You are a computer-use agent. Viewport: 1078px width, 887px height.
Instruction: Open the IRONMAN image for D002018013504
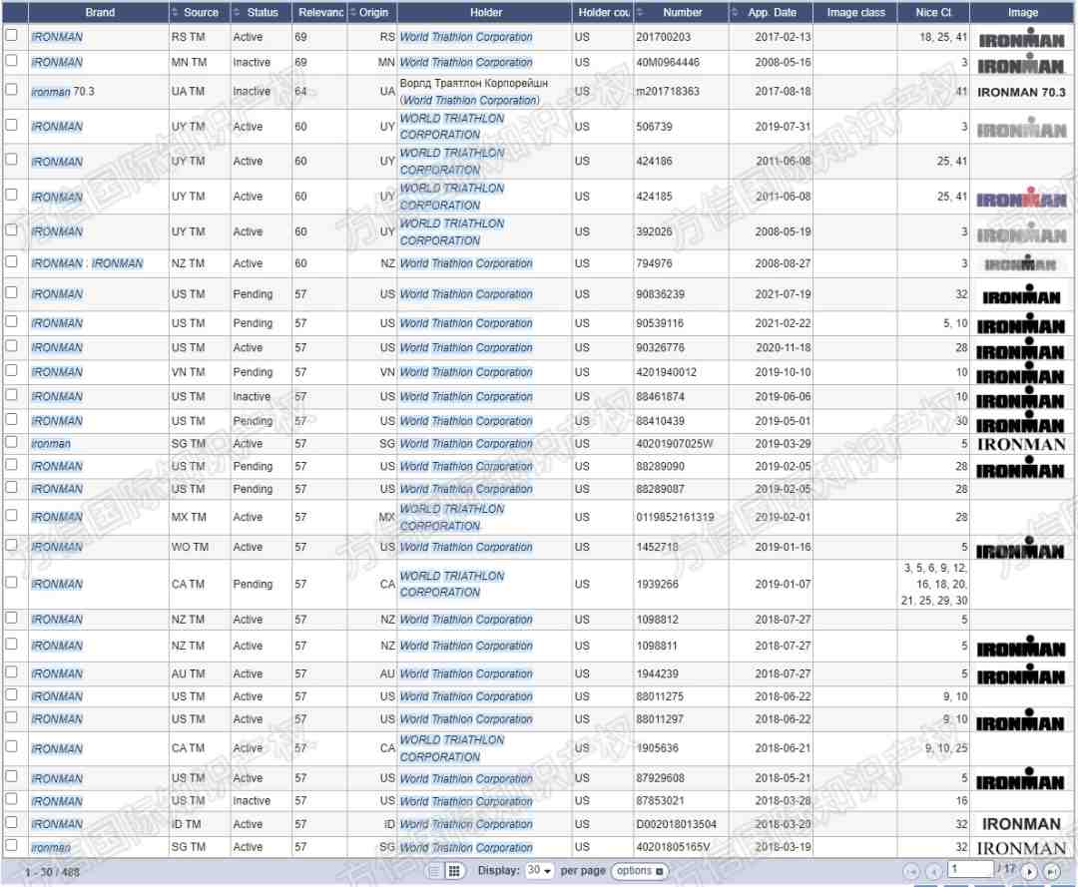(1021, 824)
